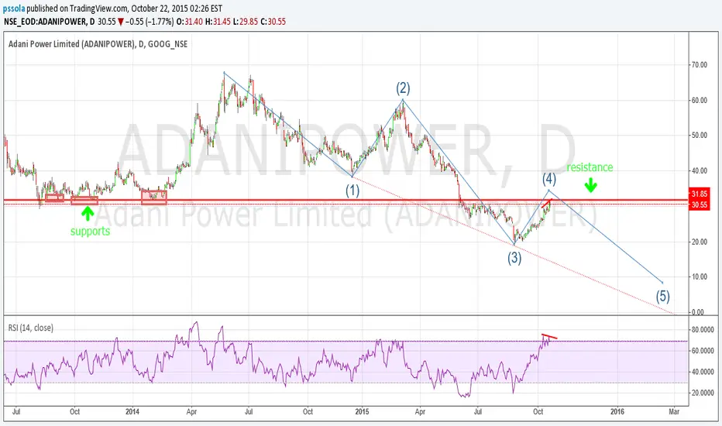The image size is (722, 426).
Task: Open the pssola author profile link
Action: tap(14, 9)
